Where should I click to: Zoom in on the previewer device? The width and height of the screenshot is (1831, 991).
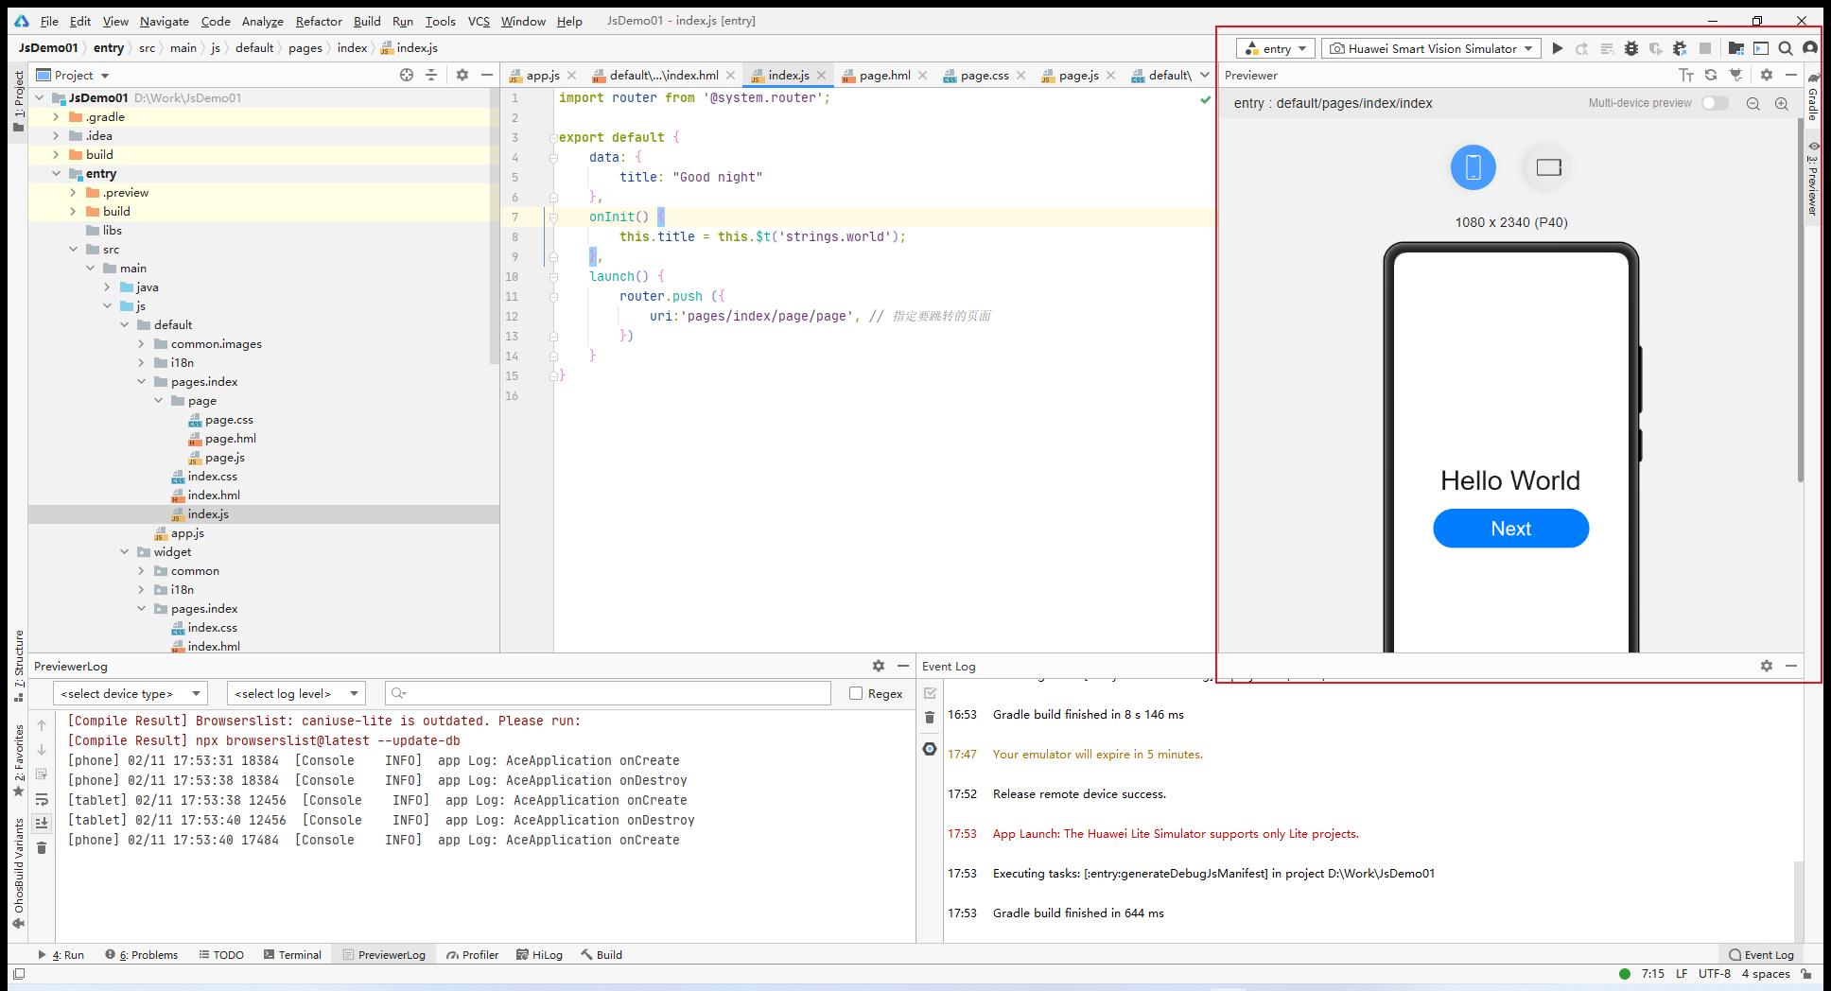click(1781, 104)
